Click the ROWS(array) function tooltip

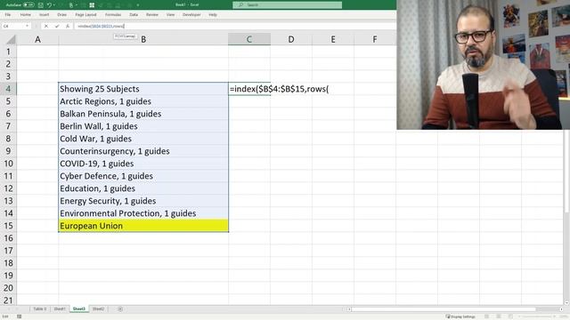[x=125, y=36]
